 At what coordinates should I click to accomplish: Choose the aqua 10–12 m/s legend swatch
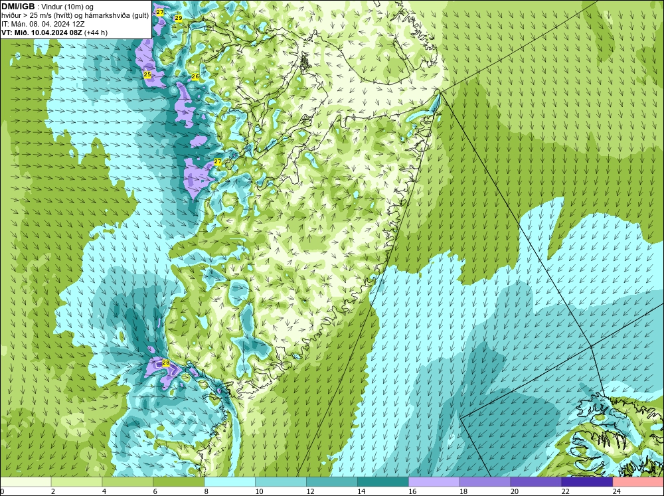(281, 482)
